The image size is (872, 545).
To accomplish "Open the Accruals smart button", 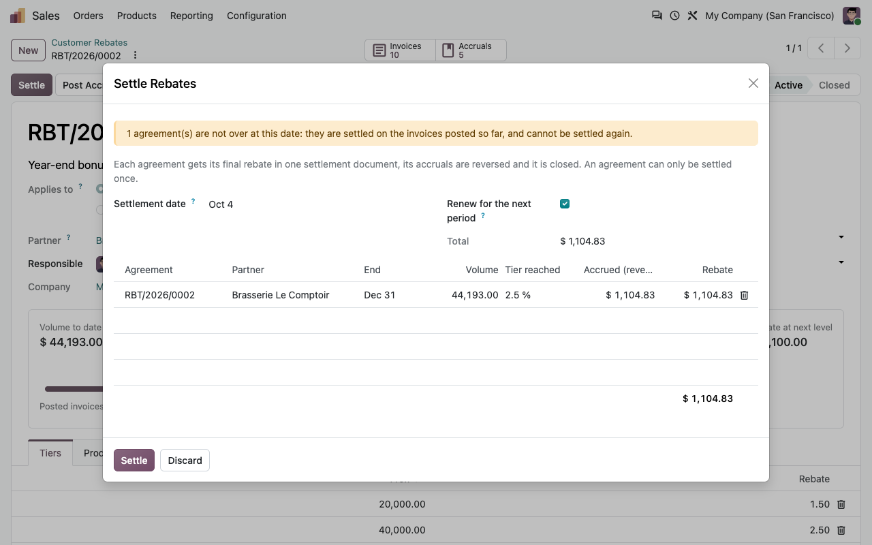I will 471,50.
